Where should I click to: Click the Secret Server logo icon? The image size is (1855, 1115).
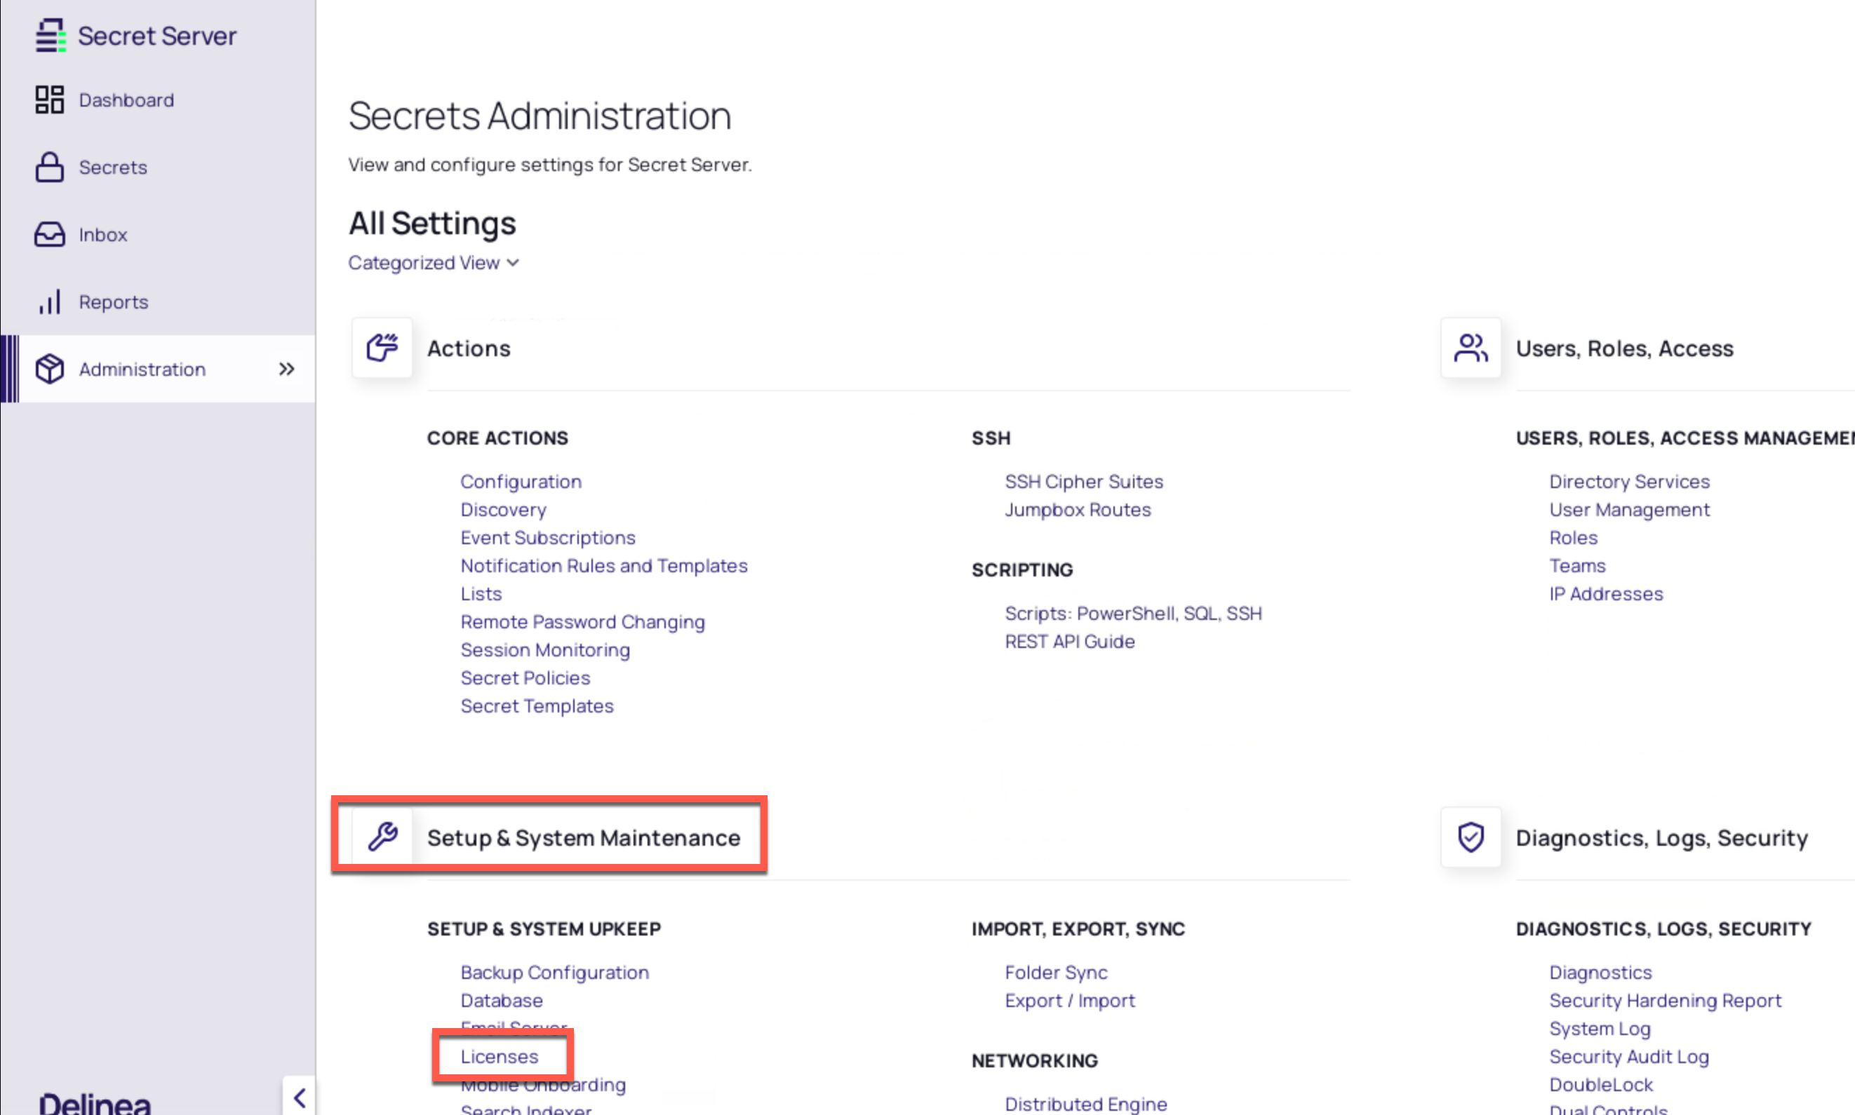tap(51, 35)
